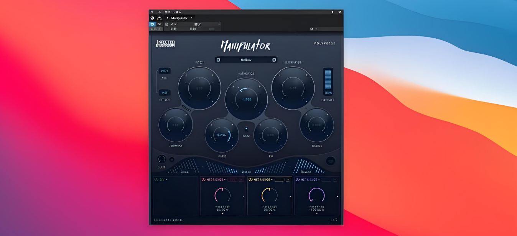The image size is (517, 236).
Task: Click the Infected Mushroom logo
Action: (x=165, y=44)
